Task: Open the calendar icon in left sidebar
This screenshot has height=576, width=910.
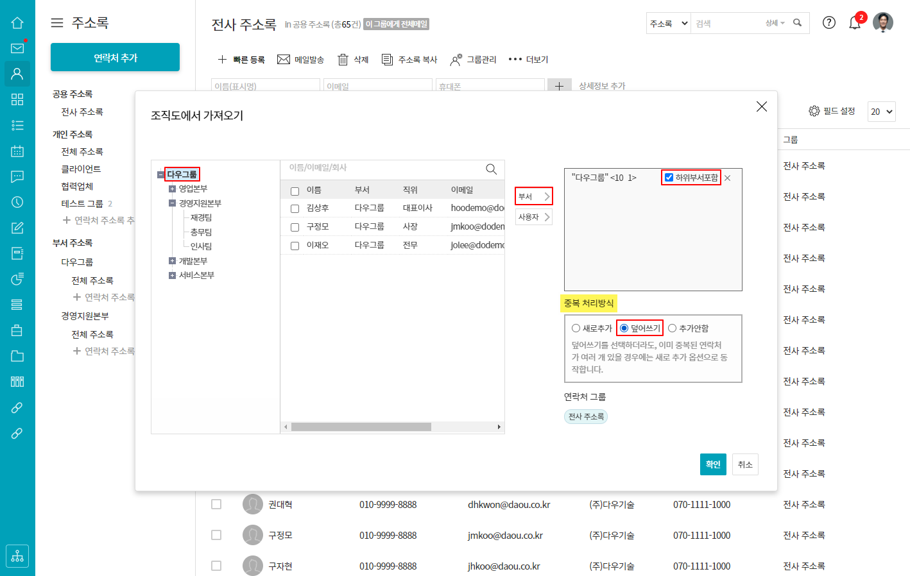Action: point(17,151)
